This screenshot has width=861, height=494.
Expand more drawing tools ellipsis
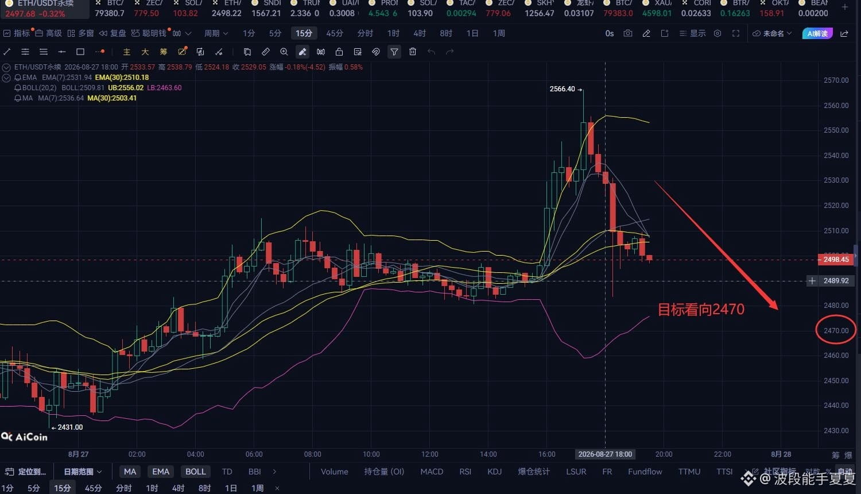tap(100, 52)
